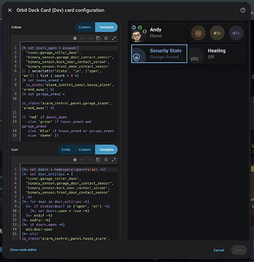Viewport: 254px width, 262px height.
Task: Click the orange fireplace round button
Action: click(x=198, y=33)
